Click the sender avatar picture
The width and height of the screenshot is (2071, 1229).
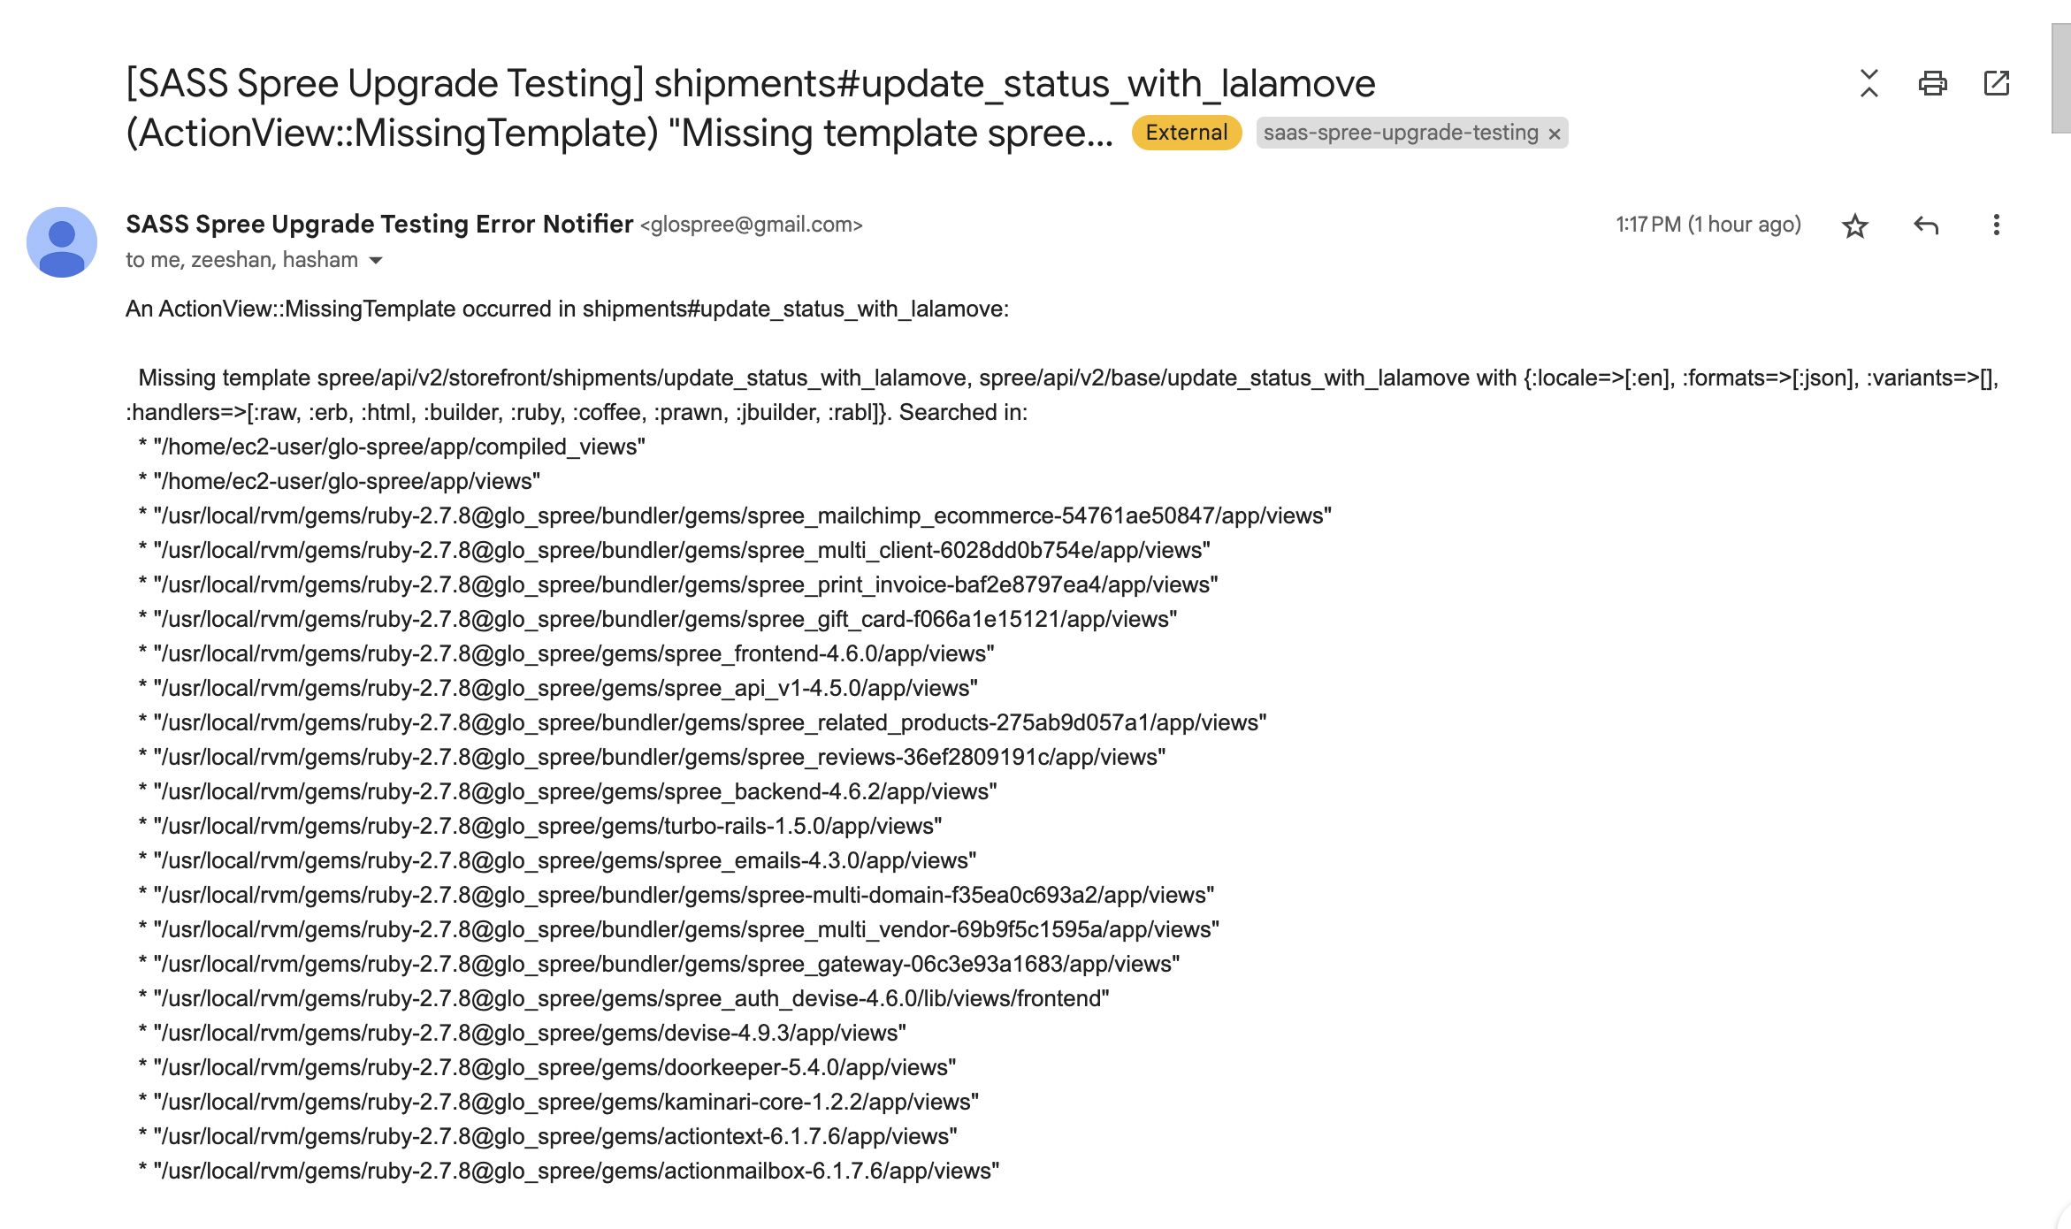point(62,241)
